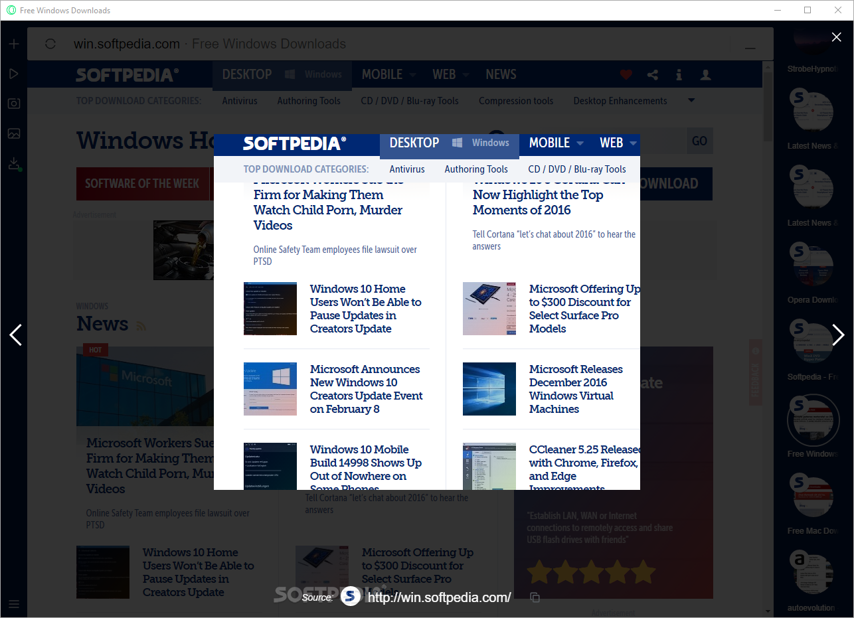This screenshot has width=854, height=618.
Task: Open "Windows 10 Mobile Build 14998 Shows Up" article
Action: (366, 466)
